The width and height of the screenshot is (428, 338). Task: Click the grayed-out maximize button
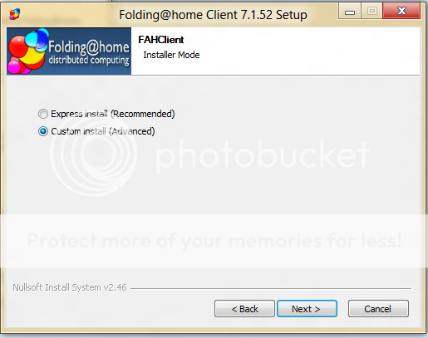[371, 12]
